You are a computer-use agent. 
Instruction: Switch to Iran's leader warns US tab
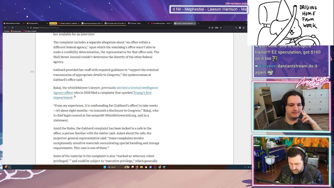(x=115, y=23)
